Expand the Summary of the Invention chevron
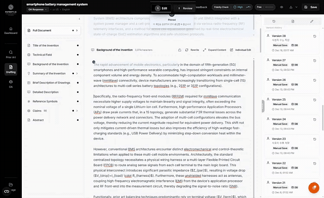Viewport: 324px width, 198px height. coord(77,73)
